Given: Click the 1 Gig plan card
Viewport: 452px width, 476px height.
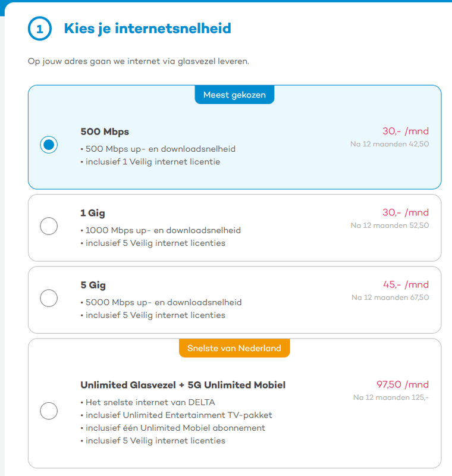Looking at the screenshot, I should [x=234, y=226].
